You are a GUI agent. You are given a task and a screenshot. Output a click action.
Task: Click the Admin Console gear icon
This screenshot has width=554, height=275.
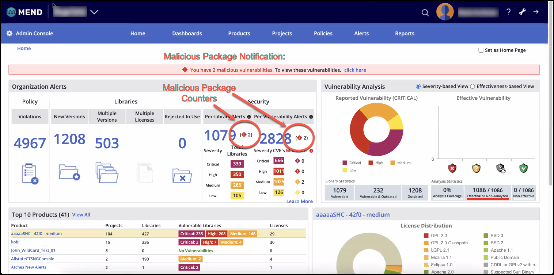click(10, 33)
